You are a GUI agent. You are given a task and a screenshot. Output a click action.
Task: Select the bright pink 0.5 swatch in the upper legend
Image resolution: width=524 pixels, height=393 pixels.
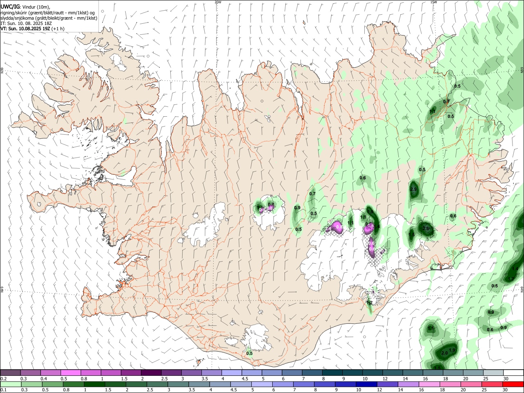pyautogui.click(x=71, y=373)
